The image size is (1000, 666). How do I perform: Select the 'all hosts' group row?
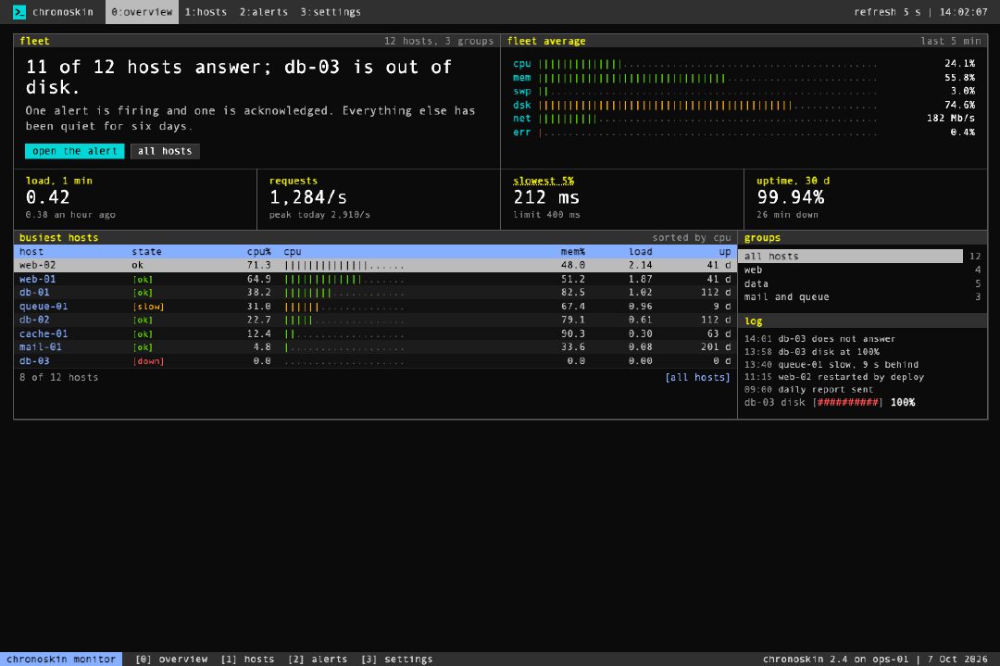tap(853, 257)
